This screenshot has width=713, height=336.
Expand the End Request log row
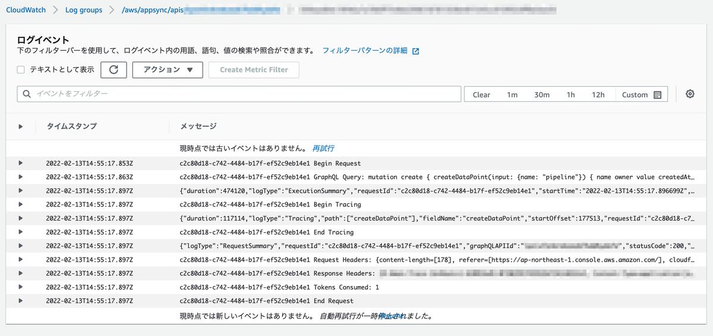coord(21,300)
